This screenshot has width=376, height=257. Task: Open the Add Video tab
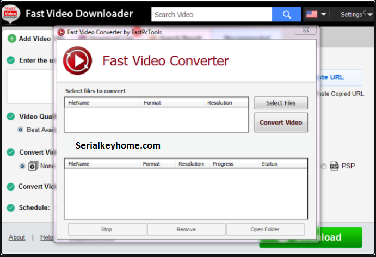point(29,39)
